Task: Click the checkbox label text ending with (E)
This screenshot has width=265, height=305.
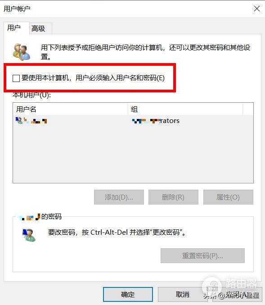Action: 93,78
